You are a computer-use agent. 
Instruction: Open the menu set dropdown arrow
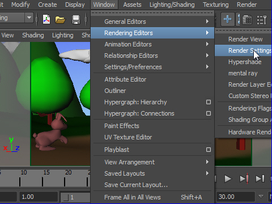pos(29,18)
